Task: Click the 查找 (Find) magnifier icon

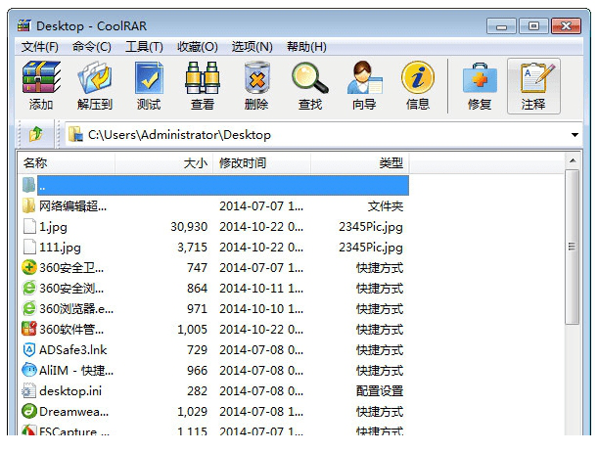Action: tap(310, 86)
